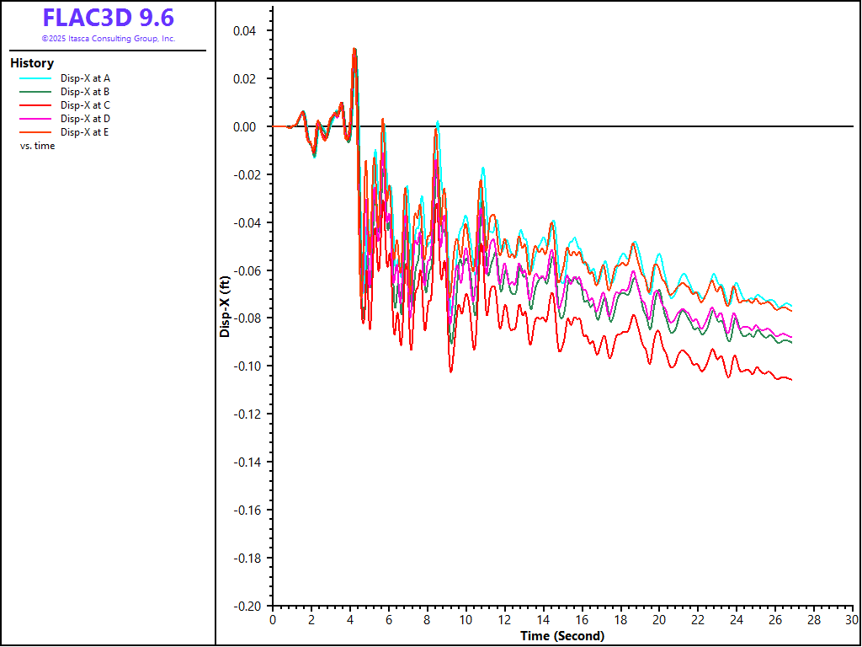
Task: Select the 'Disp-X at E' legend label
Action: [x=85, y=132]
